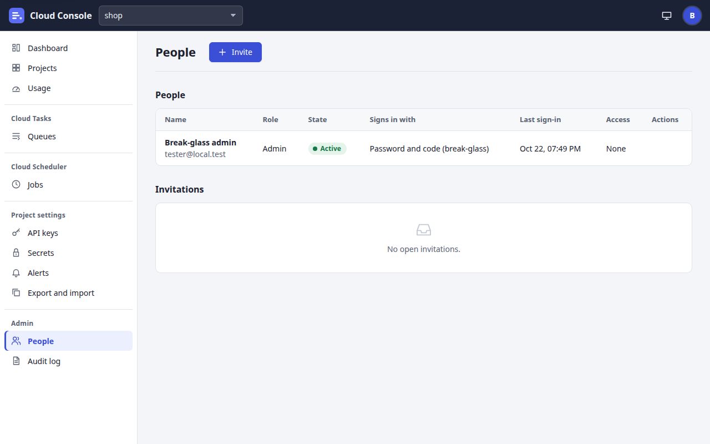Open the Secrets page
The height and width of the screenshot is (444, 710).
pos(69,253)
